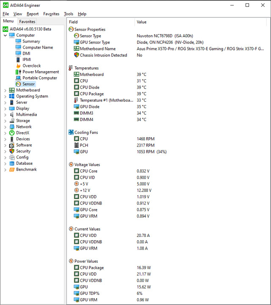Open the View menu
Viewport: 271px width, 305px height.
18,14
